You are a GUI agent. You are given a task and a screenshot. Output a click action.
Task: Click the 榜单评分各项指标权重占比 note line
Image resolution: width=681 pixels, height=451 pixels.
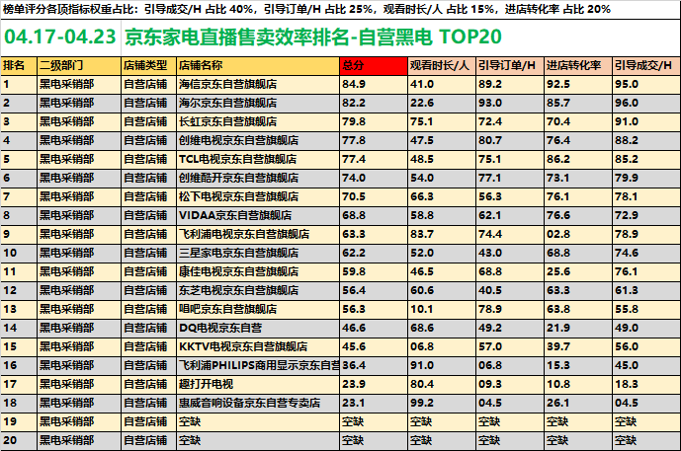pyautogui.click(x=306, y=9)
